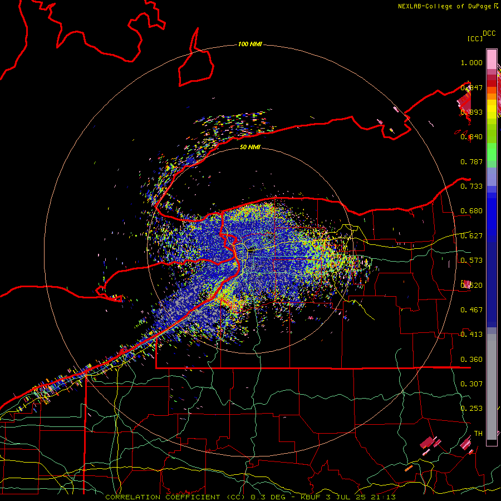This screenshot has height=501, width=501.
Task: Click the 0.413 scale value
Action: click(x=471, y=335)
